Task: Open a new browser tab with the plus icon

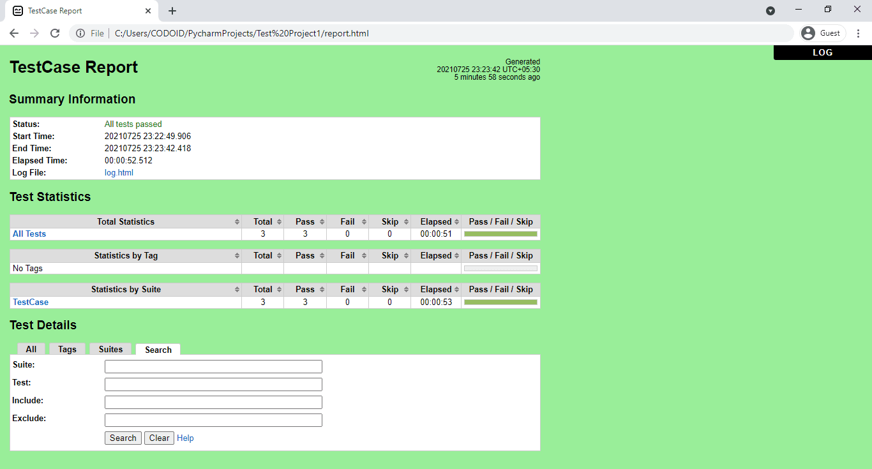Action: (x=172, y=10)
